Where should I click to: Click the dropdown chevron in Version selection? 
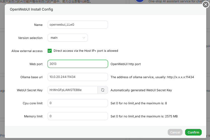(x=84, y=38)
